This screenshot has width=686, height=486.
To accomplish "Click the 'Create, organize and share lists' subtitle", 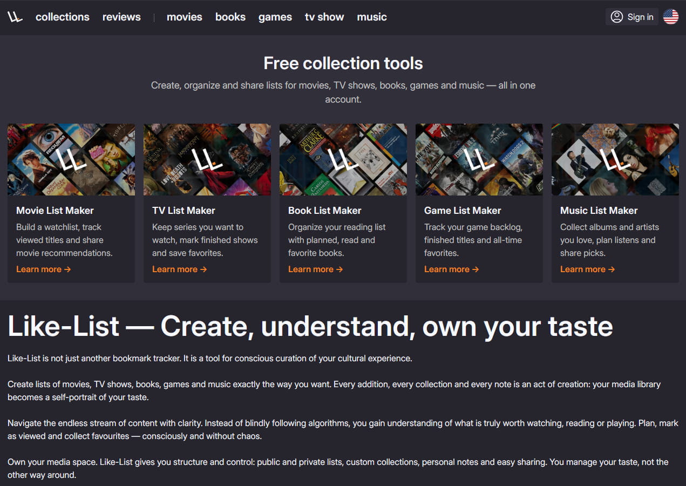I will pyautogui.click(x=343, y=92).
